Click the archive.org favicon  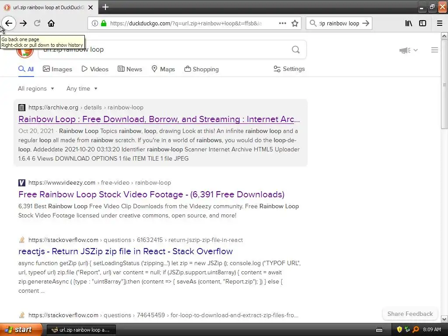point(22,108)
